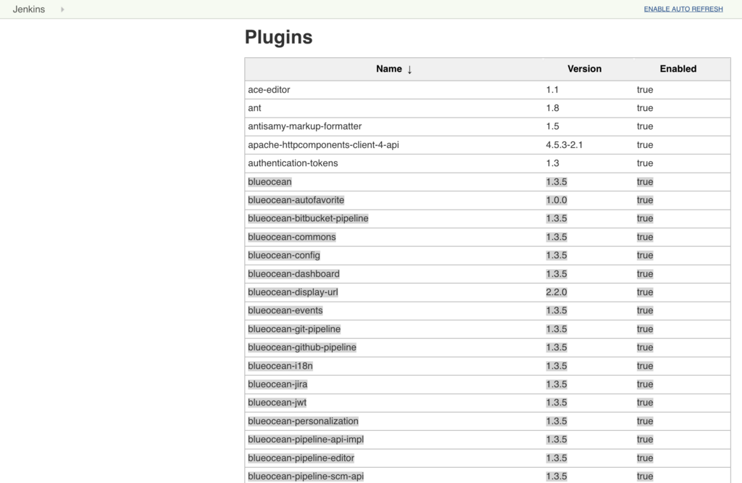The width and height of the screenshot is (742, 483).
Task: Click the sort arrow beside Name
Action: (409, 70)
